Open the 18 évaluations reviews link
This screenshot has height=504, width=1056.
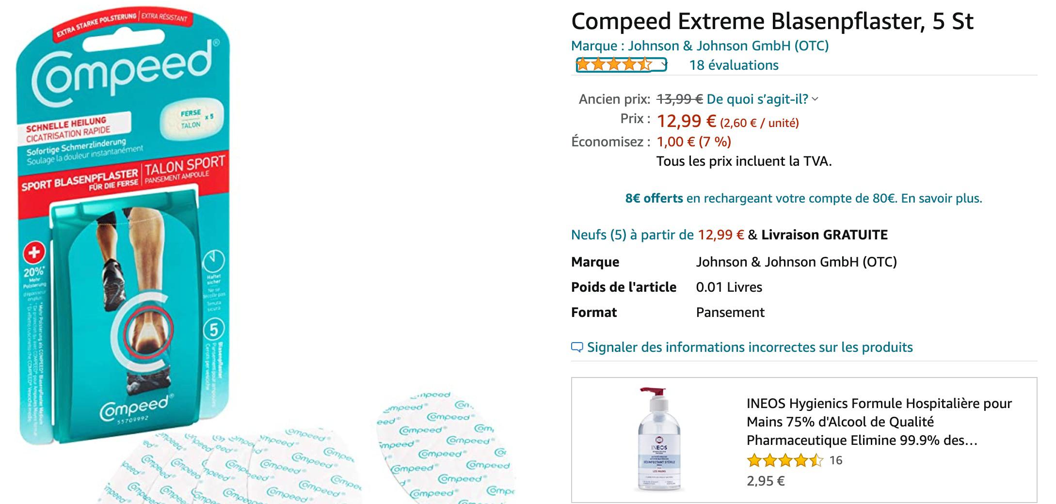tap(734, 65)
